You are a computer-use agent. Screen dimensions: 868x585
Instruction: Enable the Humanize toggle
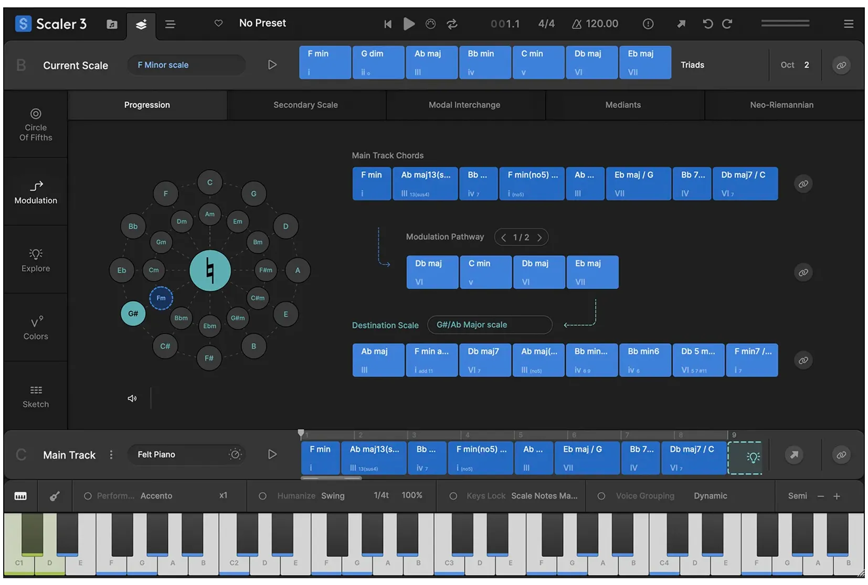click(x=262, y=496)
